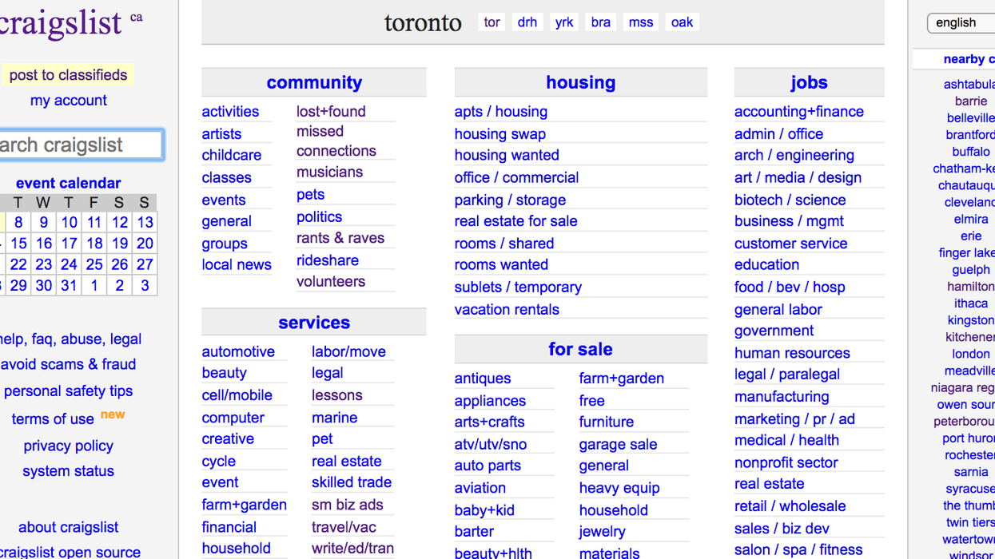
Task: Select the drh subarea tab
Action: 527,22
